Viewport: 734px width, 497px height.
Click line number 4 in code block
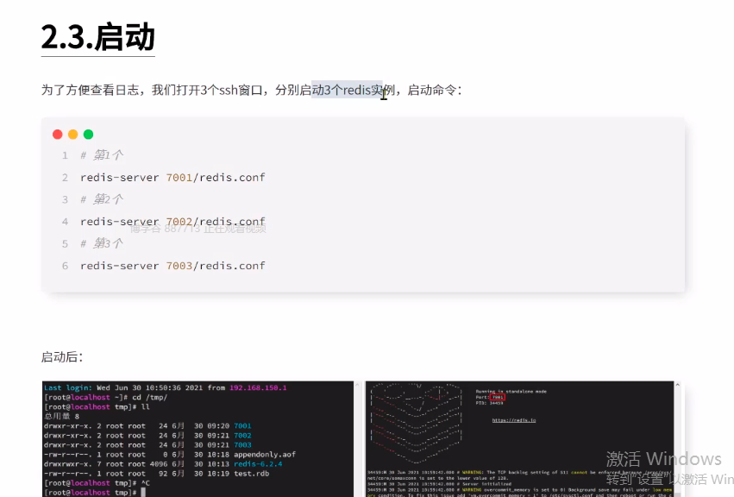click(x=65, y=222)
